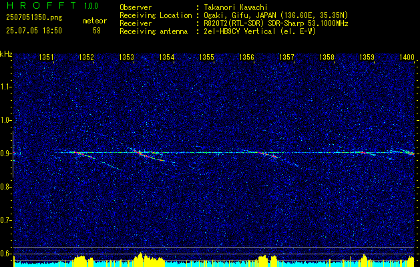Click the 1352 time marker

point(87,57)
